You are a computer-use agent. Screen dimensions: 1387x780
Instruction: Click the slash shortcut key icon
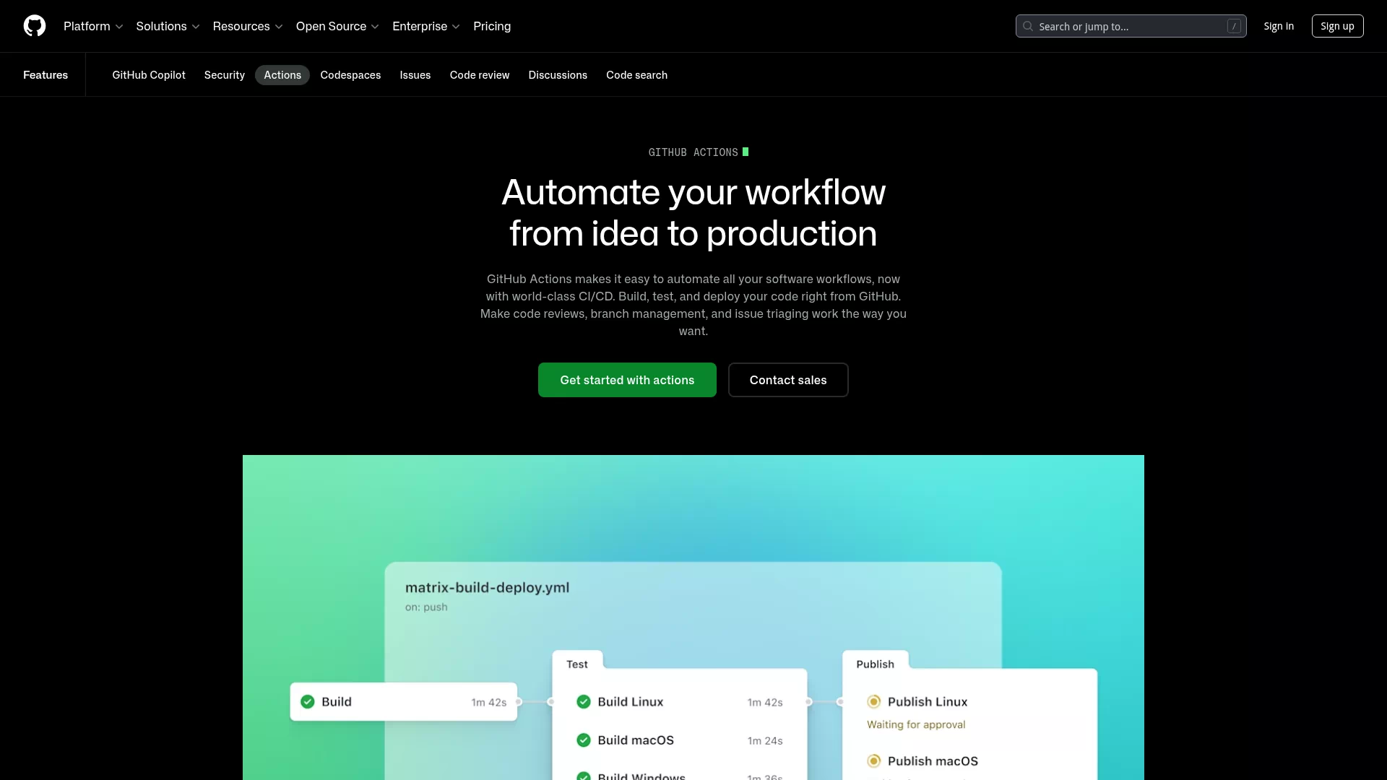(x=1234, y=26)
